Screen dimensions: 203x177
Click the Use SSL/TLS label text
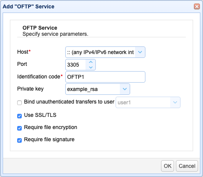coord(40,115)
